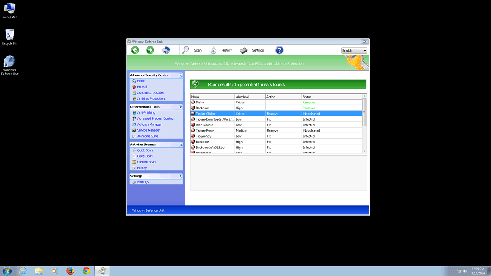
Task: Open Autorun Manager tool
Action: coord(149,124)
